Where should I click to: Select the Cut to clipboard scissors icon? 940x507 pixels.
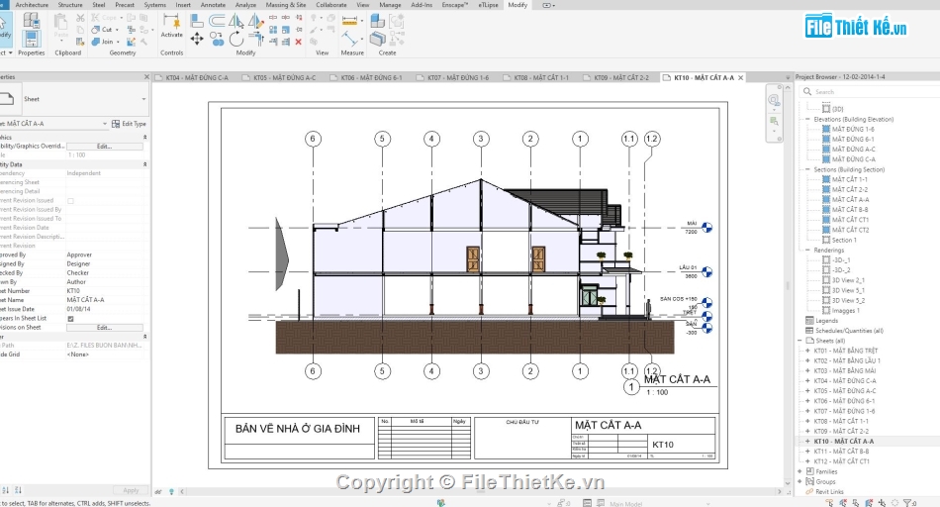pos(80,18)
